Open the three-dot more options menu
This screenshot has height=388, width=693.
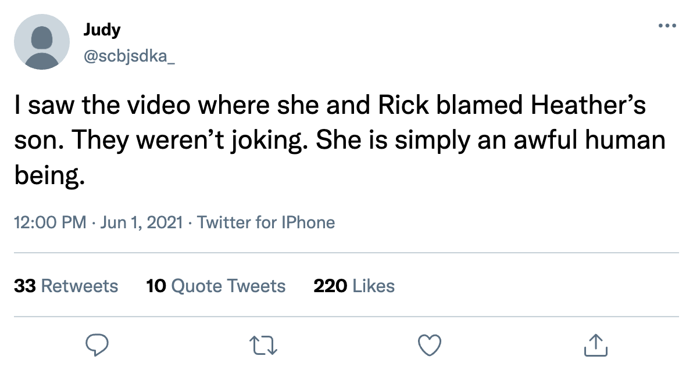click(666, 26)
